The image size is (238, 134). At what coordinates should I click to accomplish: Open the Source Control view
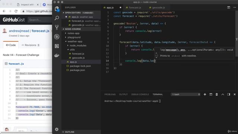57,27
